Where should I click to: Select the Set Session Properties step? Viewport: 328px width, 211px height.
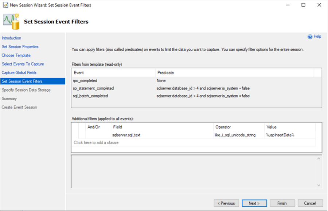tap(20, 46)
